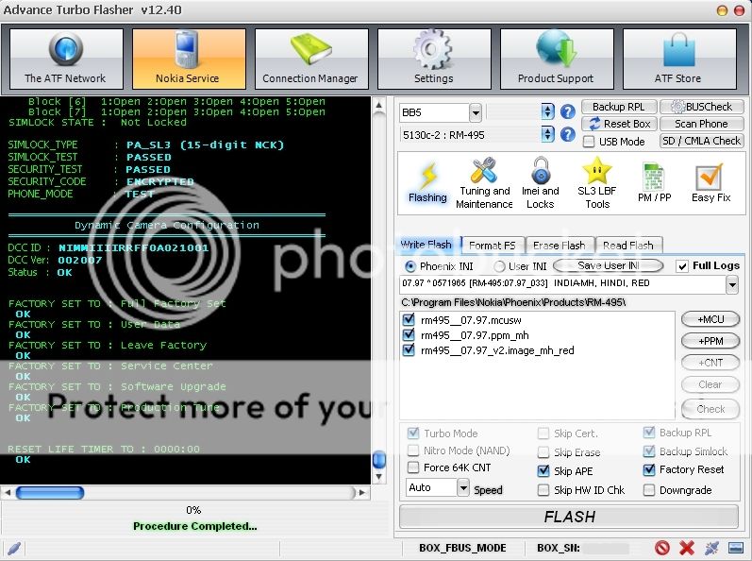Screen dimensions: 752x561
Task: Uncheck rm495__07.97_v2.image_mh_red file
Action: [x=409, y=349]
